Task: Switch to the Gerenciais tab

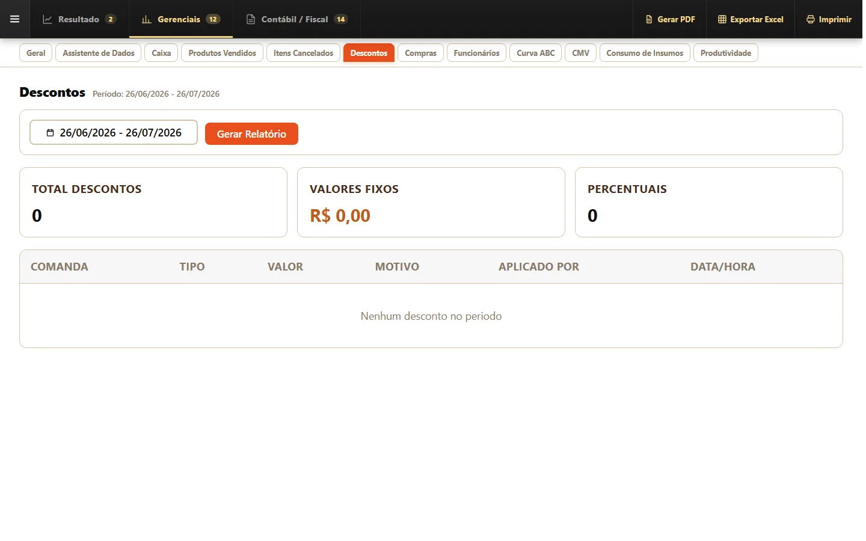Action: tap(181, 19)
